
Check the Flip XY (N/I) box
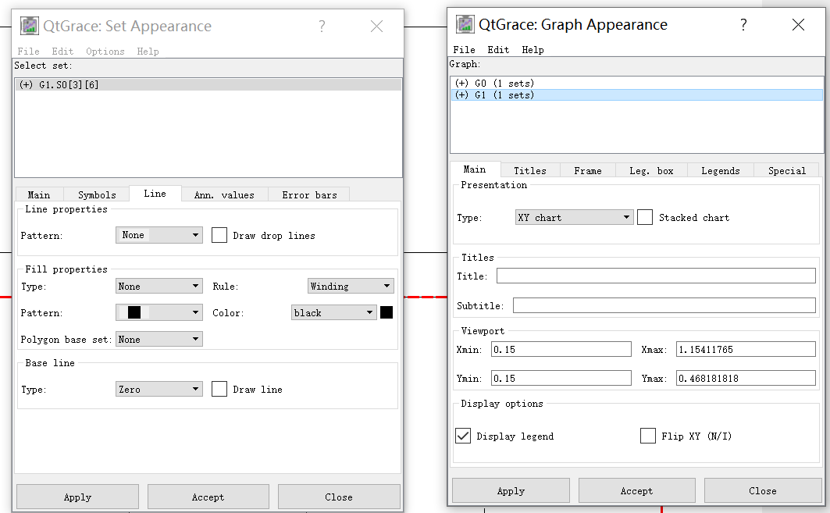click(x=648, y=436)
